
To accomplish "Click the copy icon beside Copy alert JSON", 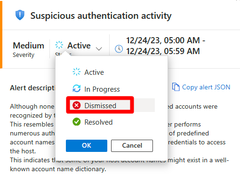I will [x=176, y=87].
